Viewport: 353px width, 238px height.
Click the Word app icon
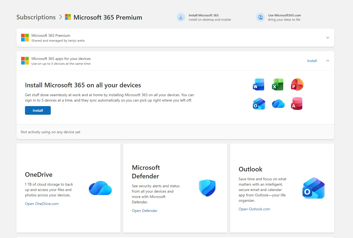[259, 85]
